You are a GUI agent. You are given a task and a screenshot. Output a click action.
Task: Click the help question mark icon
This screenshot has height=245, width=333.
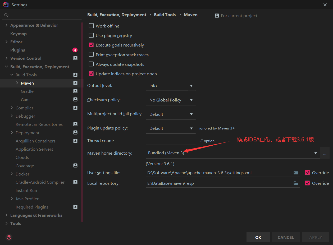(9, 237)
